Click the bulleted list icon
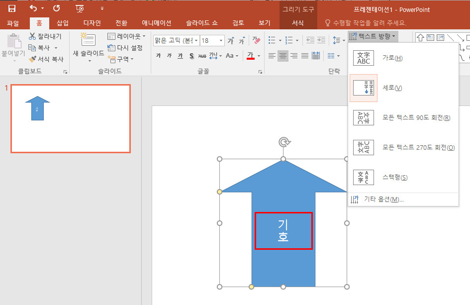470x305 pixels. [x=272, y=40]
